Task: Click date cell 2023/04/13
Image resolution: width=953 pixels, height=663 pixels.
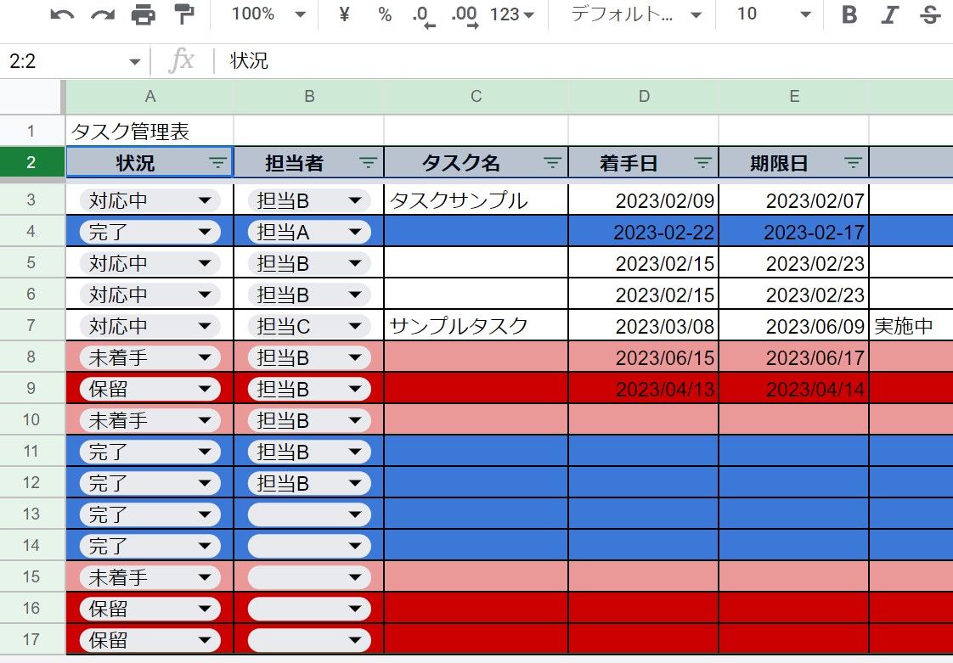Action: [644, 388]
